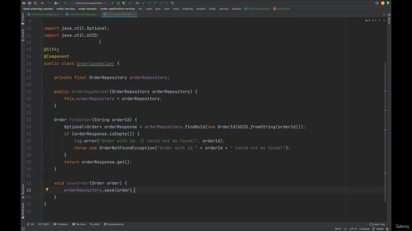
Task: Open the editor tabs more-options menu
Action: pyautogui.click(x=384, y=14)
